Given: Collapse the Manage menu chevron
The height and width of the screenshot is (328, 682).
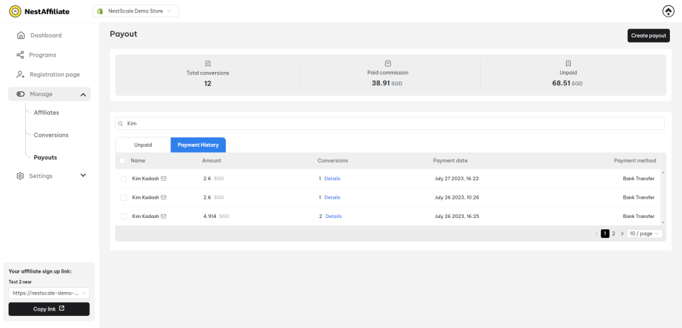Looking at the screenshot, I should pyautogui.click(x=83, y=95).
